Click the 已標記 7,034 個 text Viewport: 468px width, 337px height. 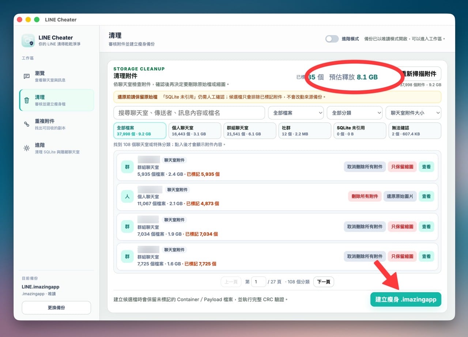click(x=202, y=234)
